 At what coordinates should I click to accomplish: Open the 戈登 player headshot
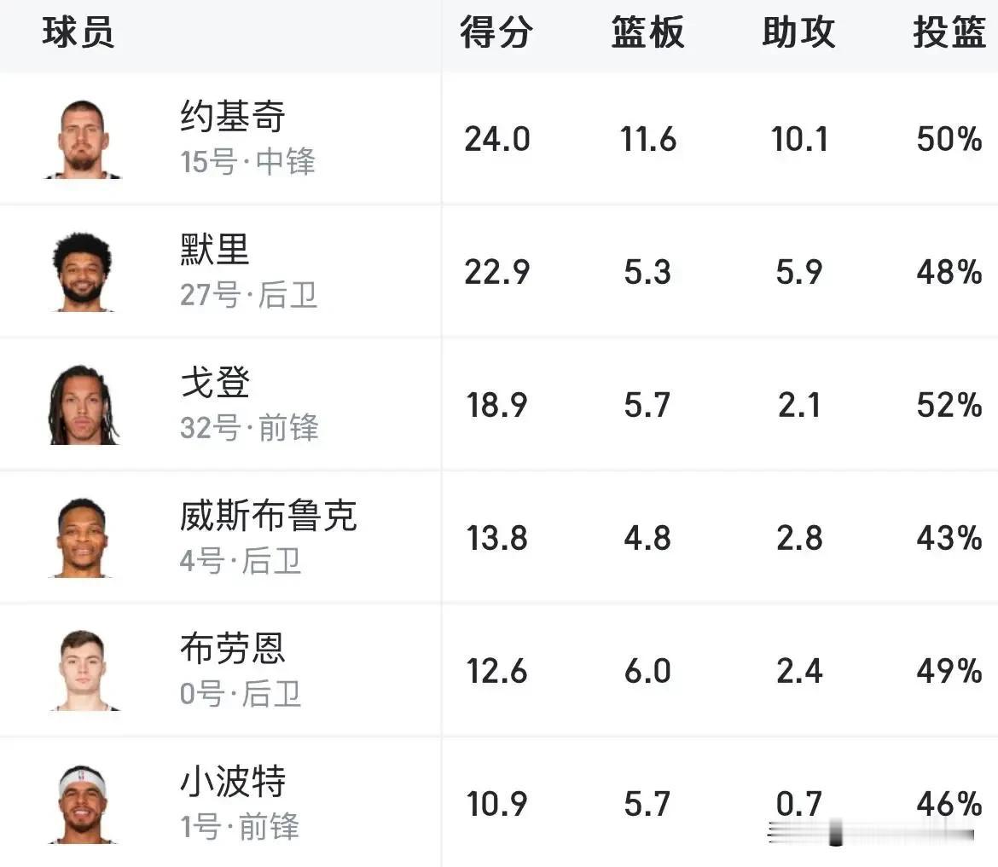(83, 405)
